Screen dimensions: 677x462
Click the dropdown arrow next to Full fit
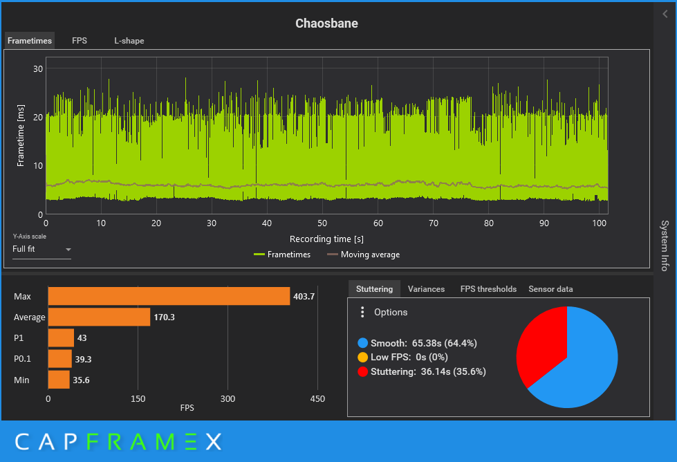[68, 250]
